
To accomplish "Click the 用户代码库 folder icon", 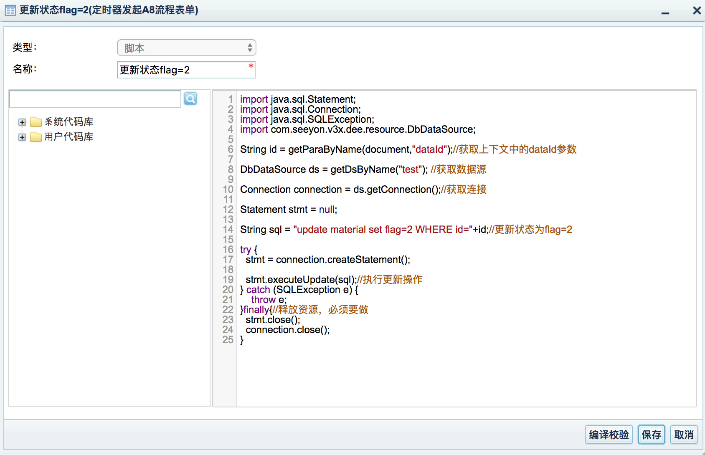I will click(36, 137).
